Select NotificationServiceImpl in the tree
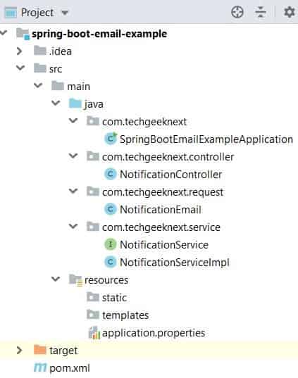This screenshot has width=298, height=378. [175, 263]
